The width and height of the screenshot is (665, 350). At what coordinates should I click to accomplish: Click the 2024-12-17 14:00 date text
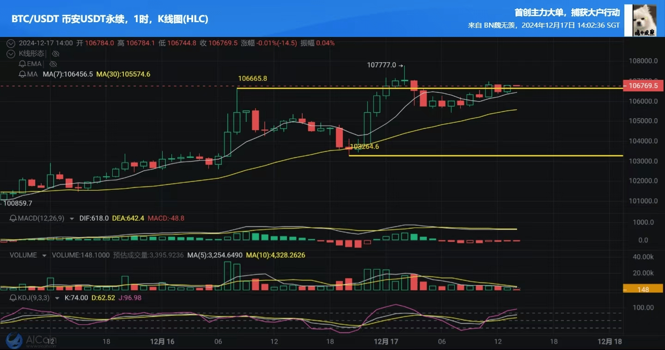(46, 43)
